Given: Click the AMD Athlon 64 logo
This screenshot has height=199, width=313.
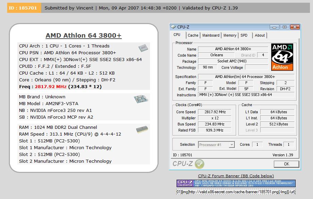Looking at the screenshot, I should point(282,57).
